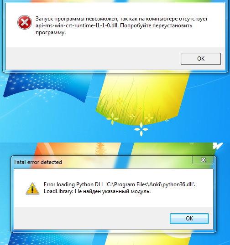
Task: Click OK in the missing DLL error dialog
Action: pyautogui.click(x=201, y=59)
